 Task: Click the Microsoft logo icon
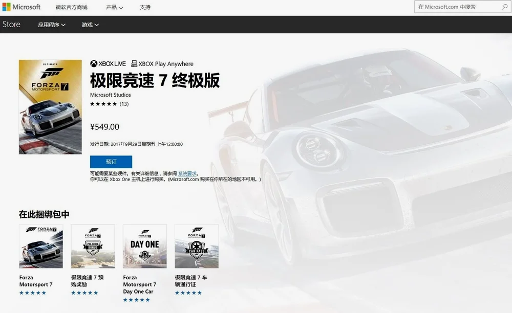tap(6, 7)
